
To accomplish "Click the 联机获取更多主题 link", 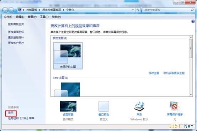I will 174,73.
